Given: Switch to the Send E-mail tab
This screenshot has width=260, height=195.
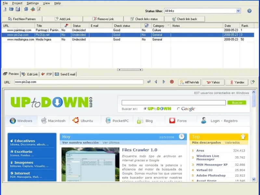Looking at the screenshot, I should pyautogui.click(x=65, y=74).
